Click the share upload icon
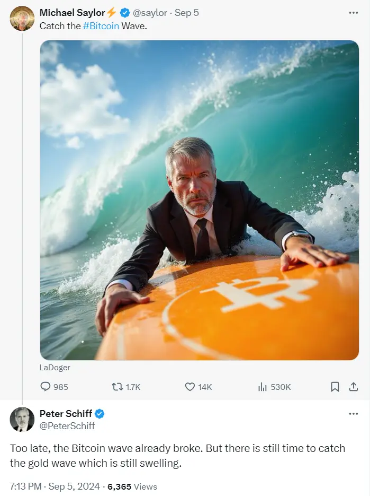 click(354, 387)
